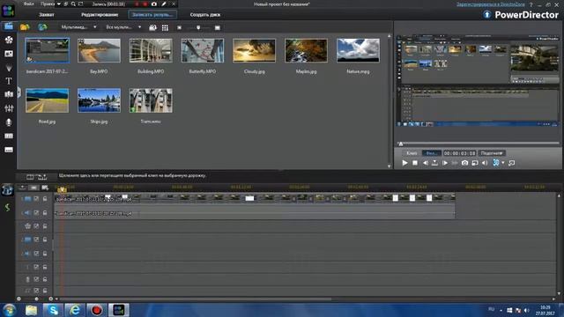Image resolution: width=564 pixels, height=317 pixels.
Task: Undock the preview window icon
Action: point(511,163)
